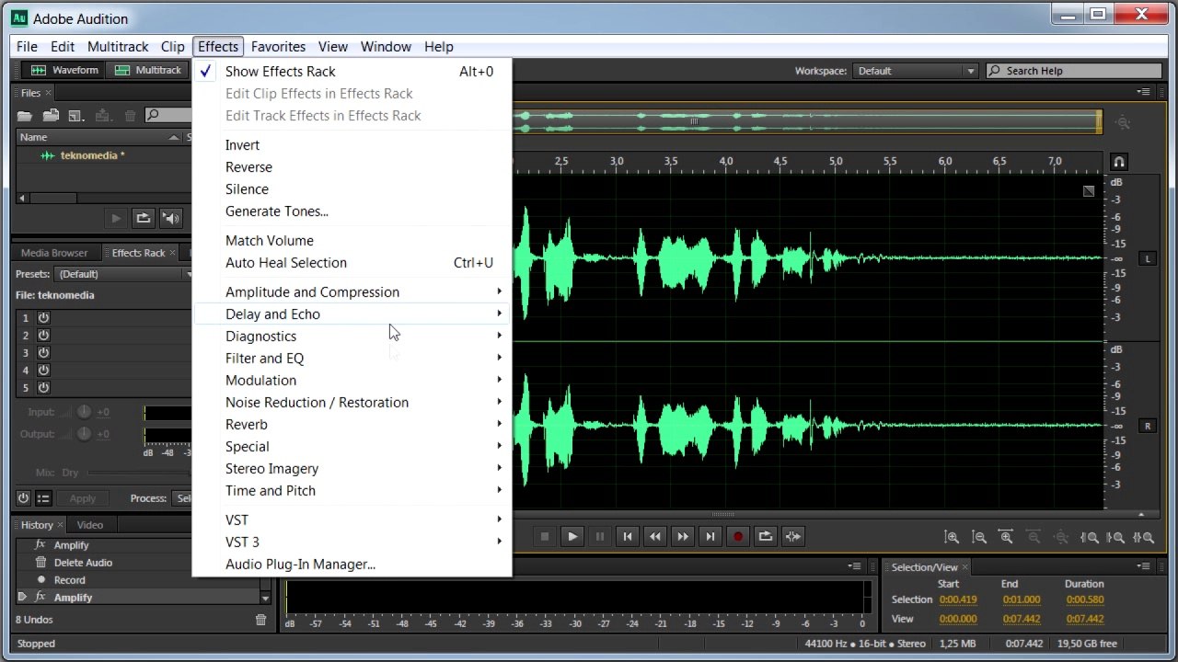1178x662 pixels.
Task: Click the Selection Start time 0:00.419
Action: 958,599
